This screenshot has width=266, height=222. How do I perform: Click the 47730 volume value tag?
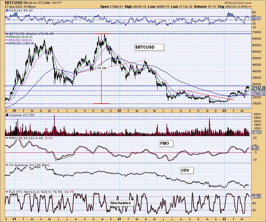point(257,132)
